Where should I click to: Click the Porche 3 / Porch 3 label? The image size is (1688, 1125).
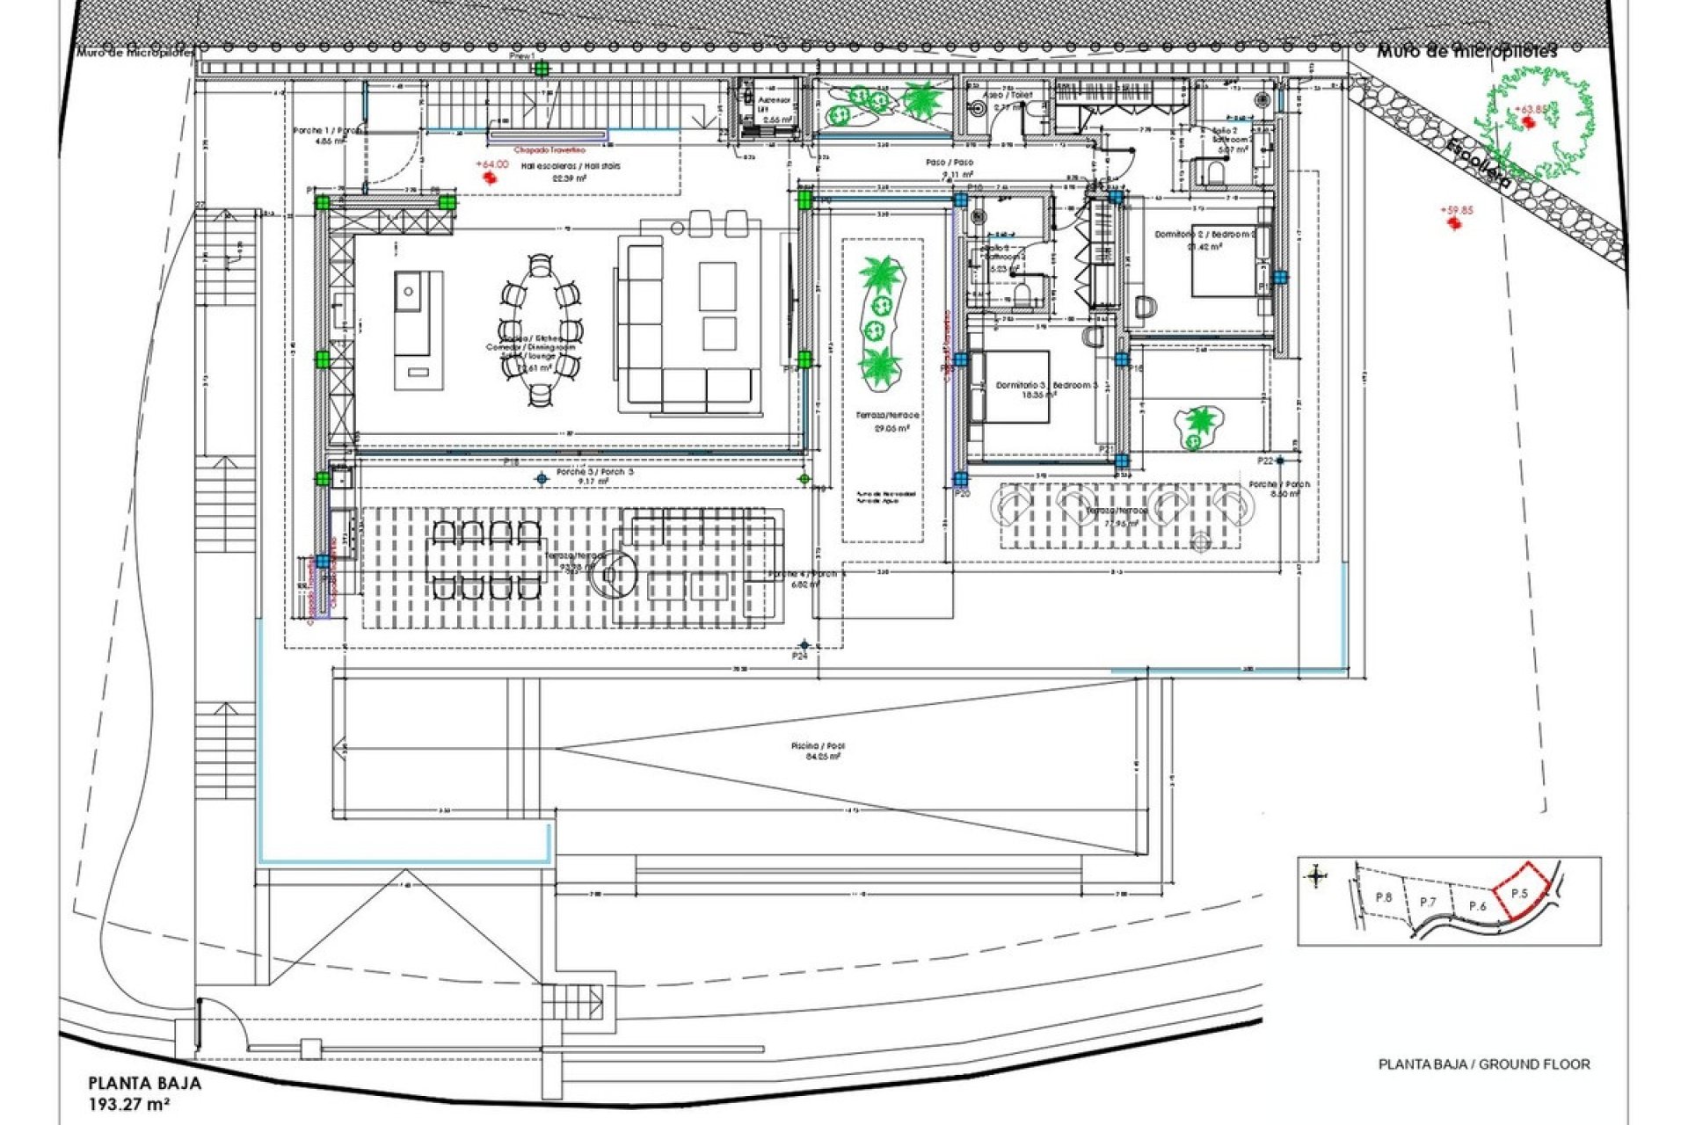[x=593, y=472]
